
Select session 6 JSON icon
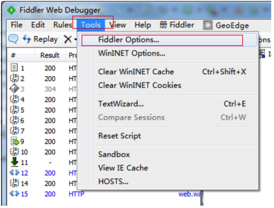click(x=14, y=120)
